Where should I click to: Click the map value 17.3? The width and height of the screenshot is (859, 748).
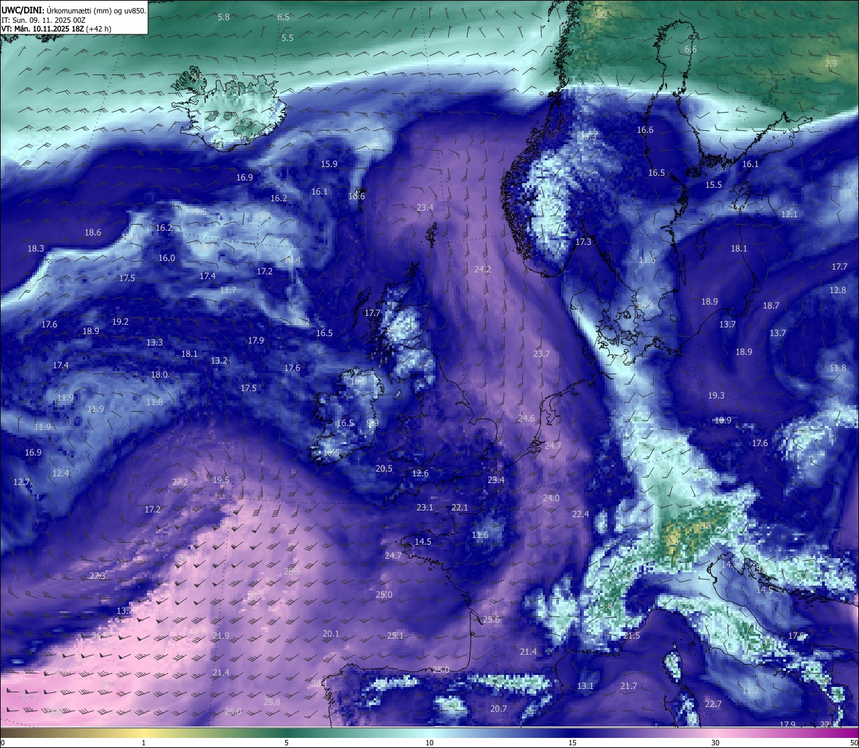[x=583, y=242]
